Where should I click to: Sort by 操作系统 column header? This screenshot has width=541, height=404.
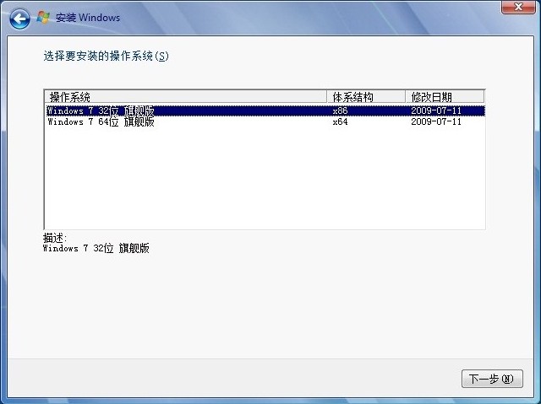(186, 97)
